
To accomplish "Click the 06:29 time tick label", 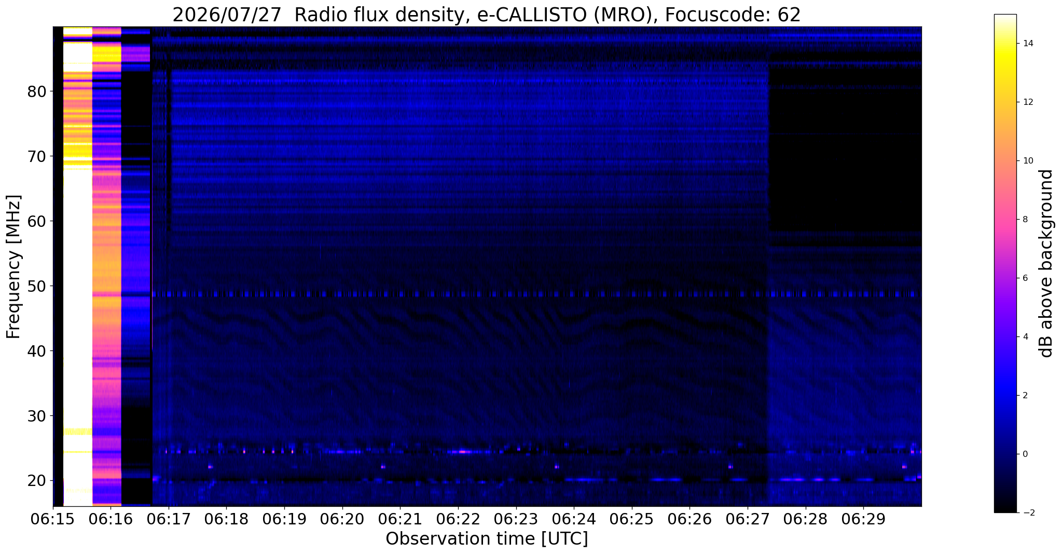I will click(864, 519).
